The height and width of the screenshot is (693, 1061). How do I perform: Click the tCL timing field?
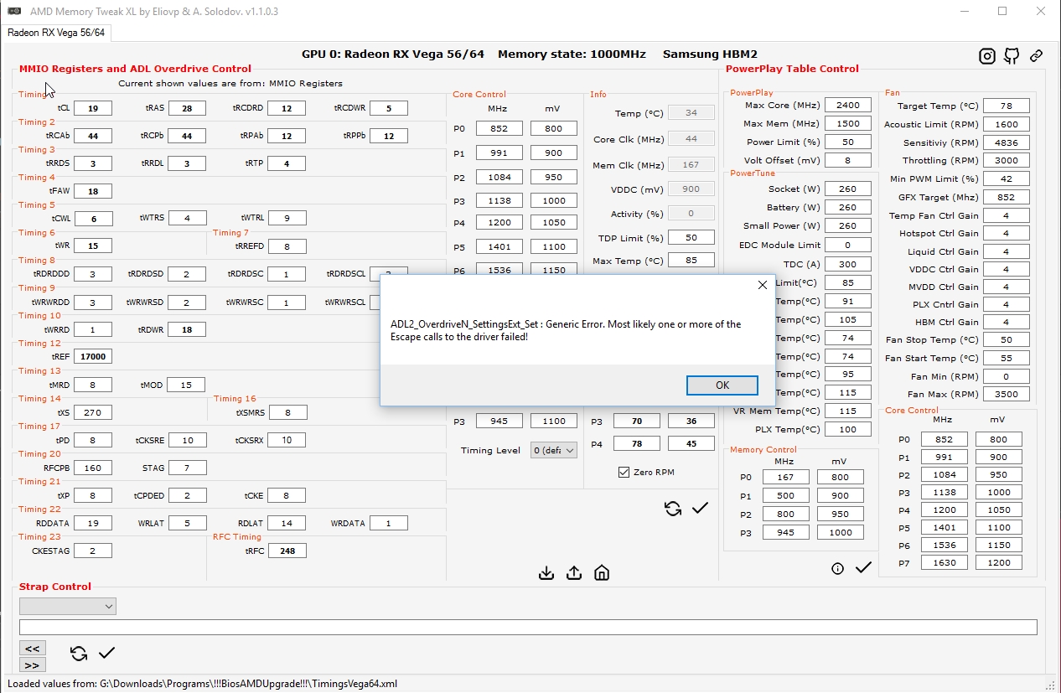[92, 108]
